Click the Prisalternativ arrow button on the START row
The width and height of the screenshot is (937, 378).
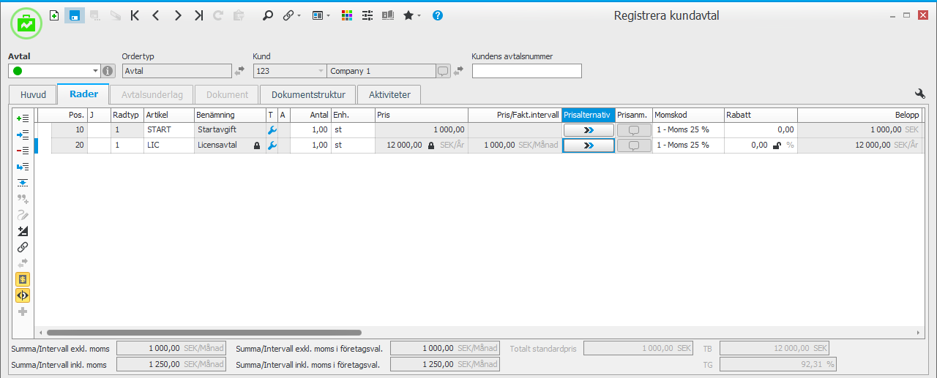(x=589, y=129)
